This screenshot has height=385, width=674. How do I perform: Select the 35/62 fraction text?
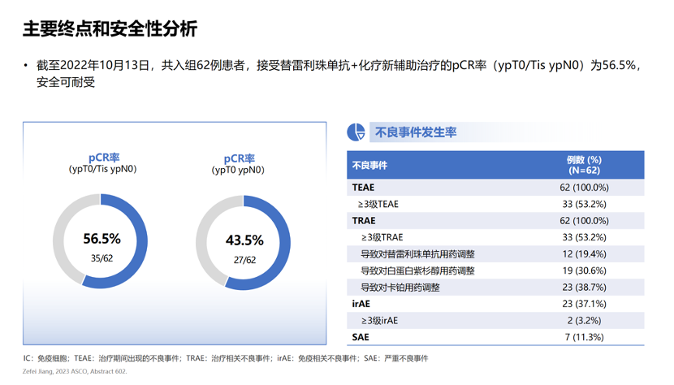(x=102, y=258)
